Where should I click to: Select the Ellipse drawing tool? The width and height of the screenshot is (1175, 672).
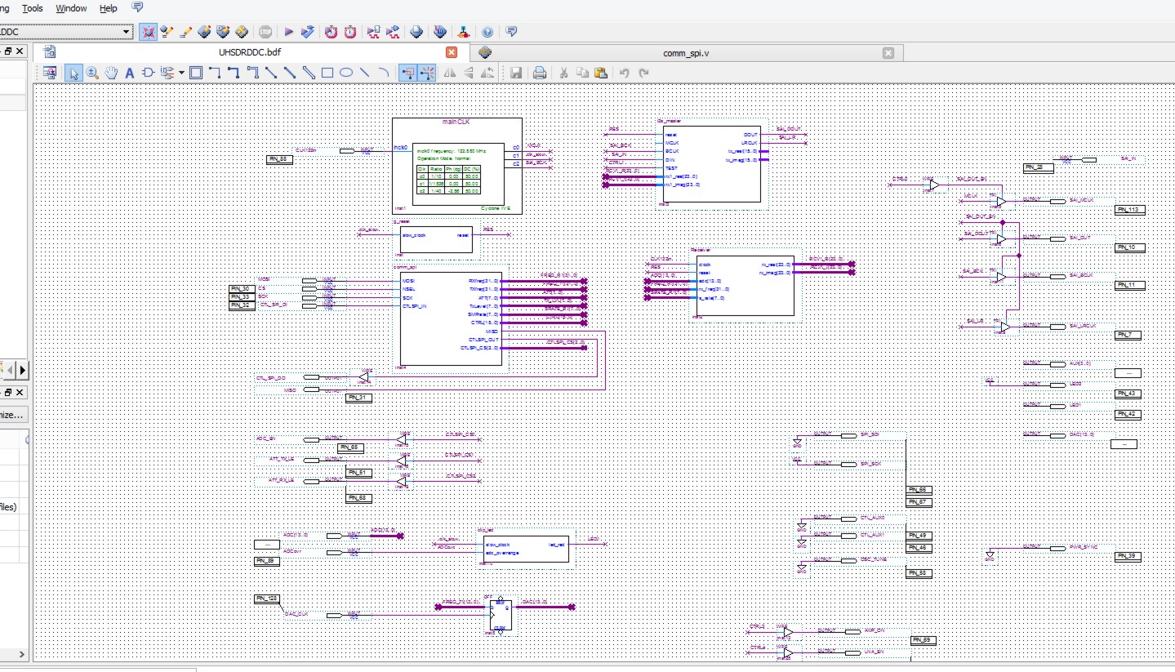point(346,73)
